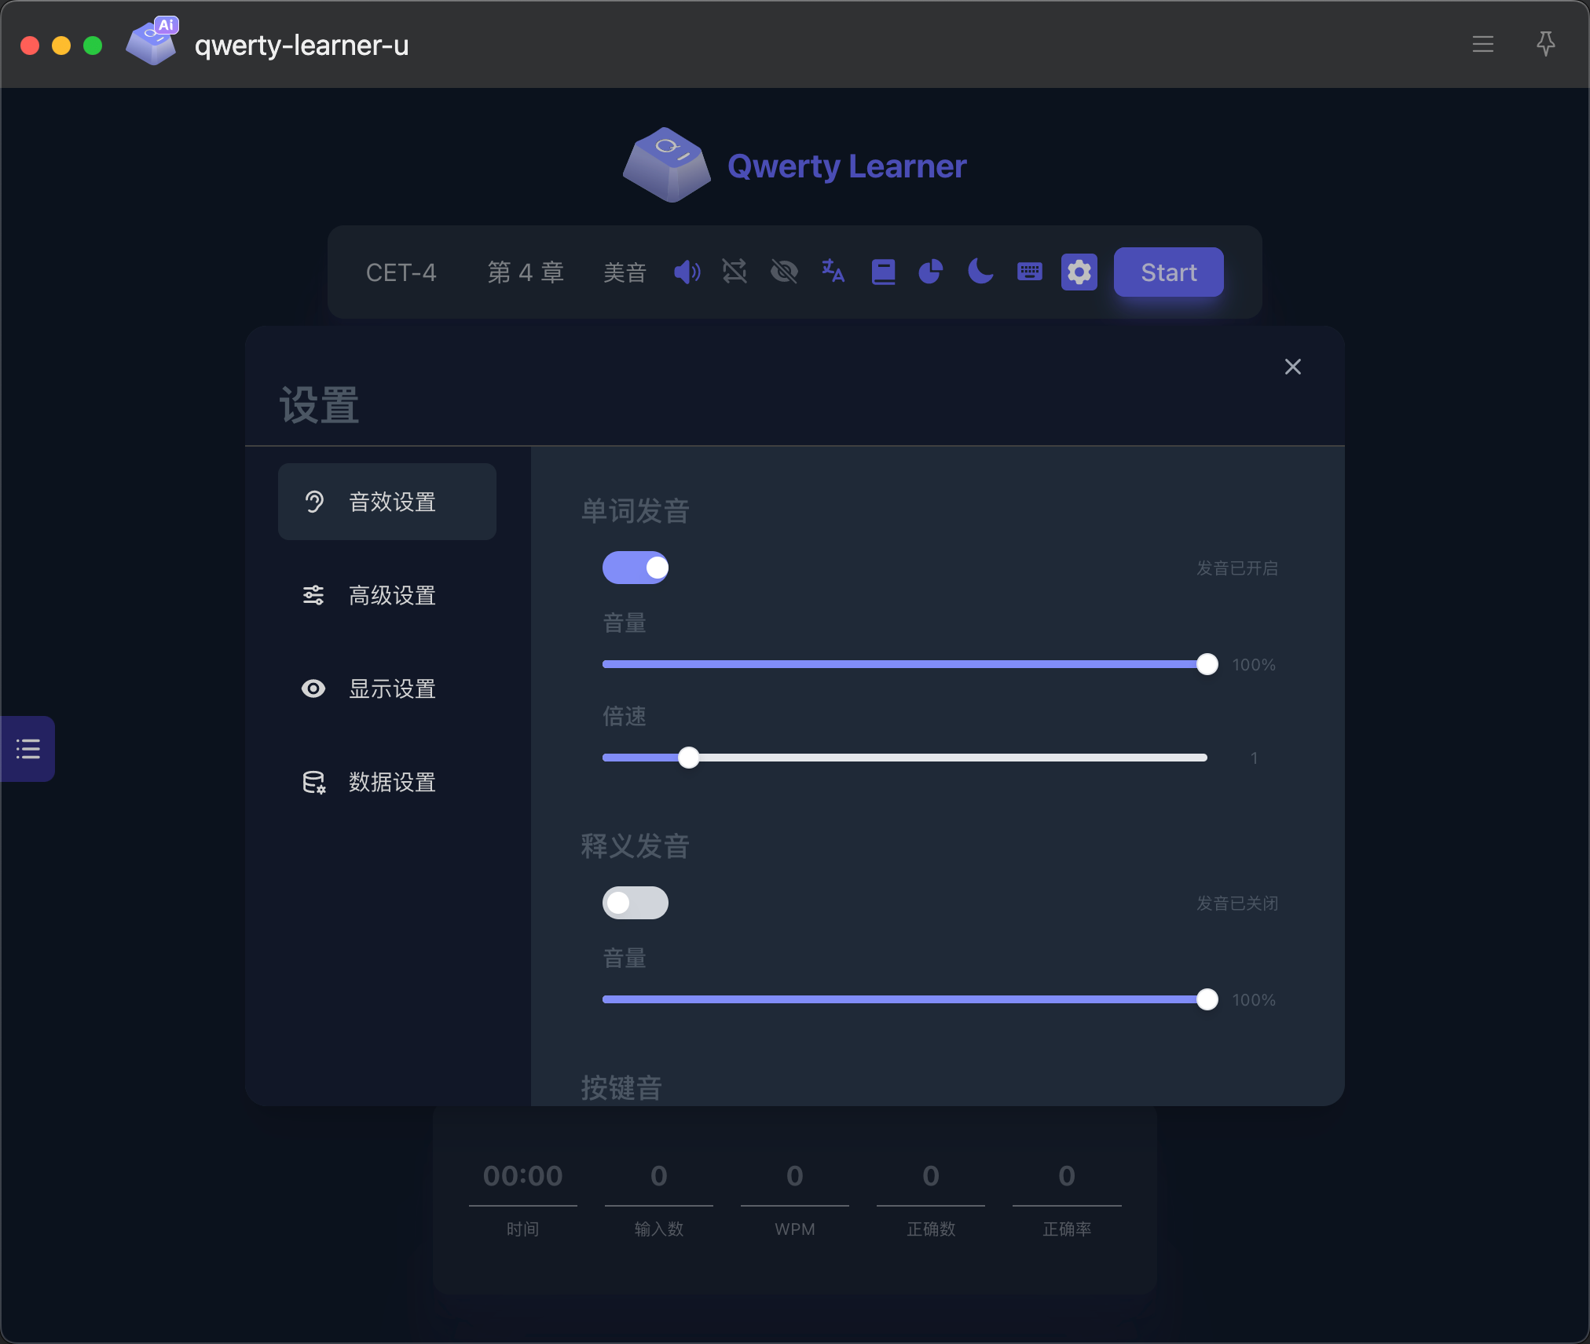Viewport: 1590px width, 1344px height.
Task: Click the translation display icon
Action: coord(833,272)
